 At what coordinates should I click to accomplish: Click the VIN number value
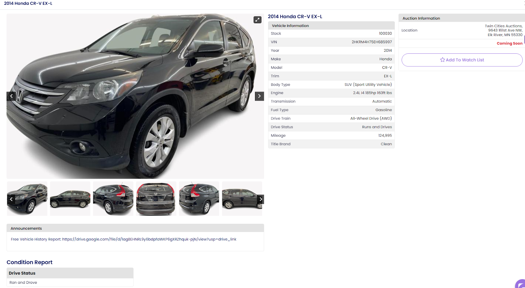[x=372, y=42]
